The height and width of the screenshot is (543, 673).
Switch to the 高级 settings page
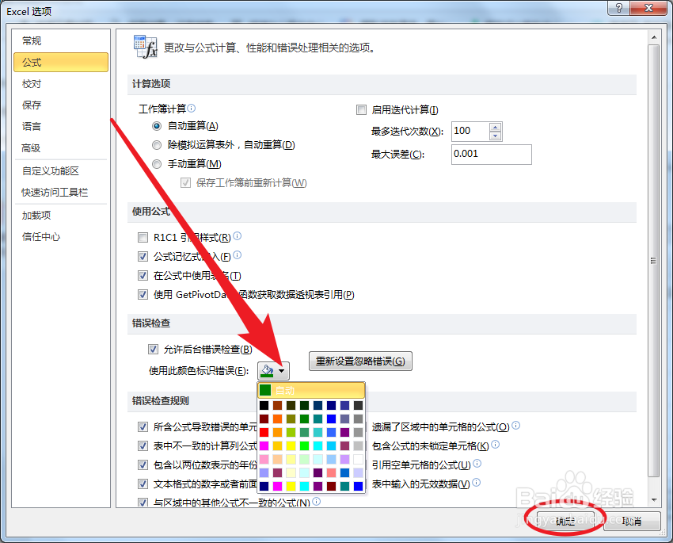click(x=32, y=147)
